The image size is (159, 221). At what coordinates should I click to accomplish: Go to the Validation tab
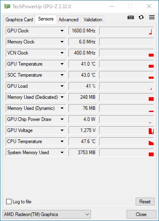[93, 20]
